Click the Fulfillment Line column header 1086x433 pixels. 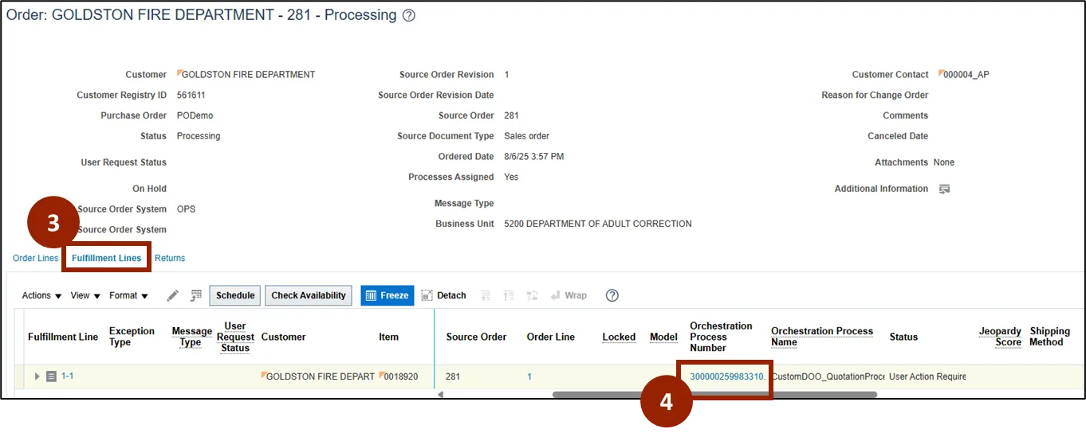point(63,337)
